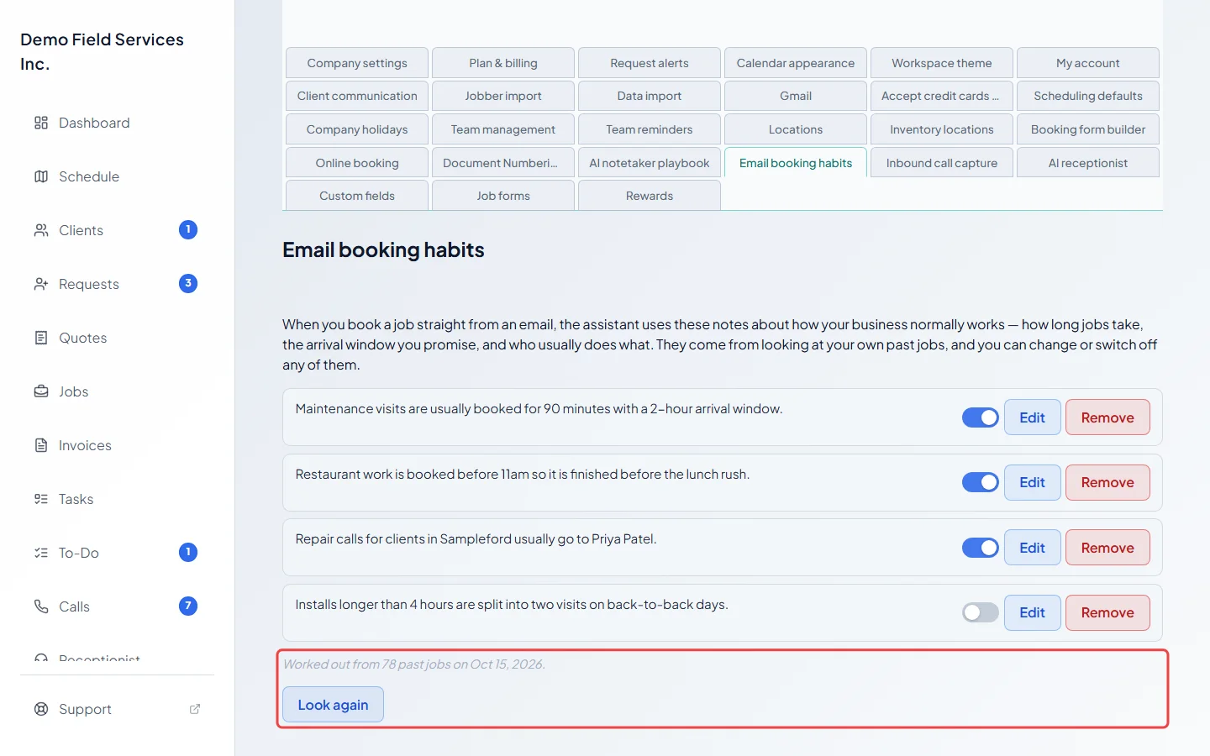Viewport: 1210px width, 756px height.
Task: Edit the Priya Patel repair calls habit
Action: pos(1033,548)
